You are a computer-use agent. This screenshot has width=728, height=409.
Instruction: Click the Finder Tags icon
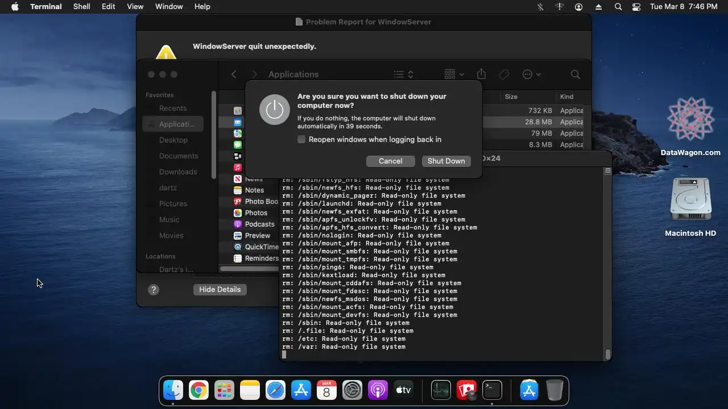(x=503, y=74)
